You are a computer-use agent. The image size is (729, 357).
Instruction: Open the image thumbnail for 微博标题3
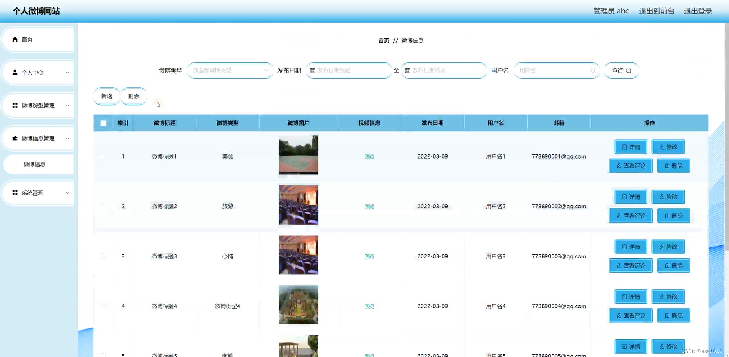click(298, 255)
